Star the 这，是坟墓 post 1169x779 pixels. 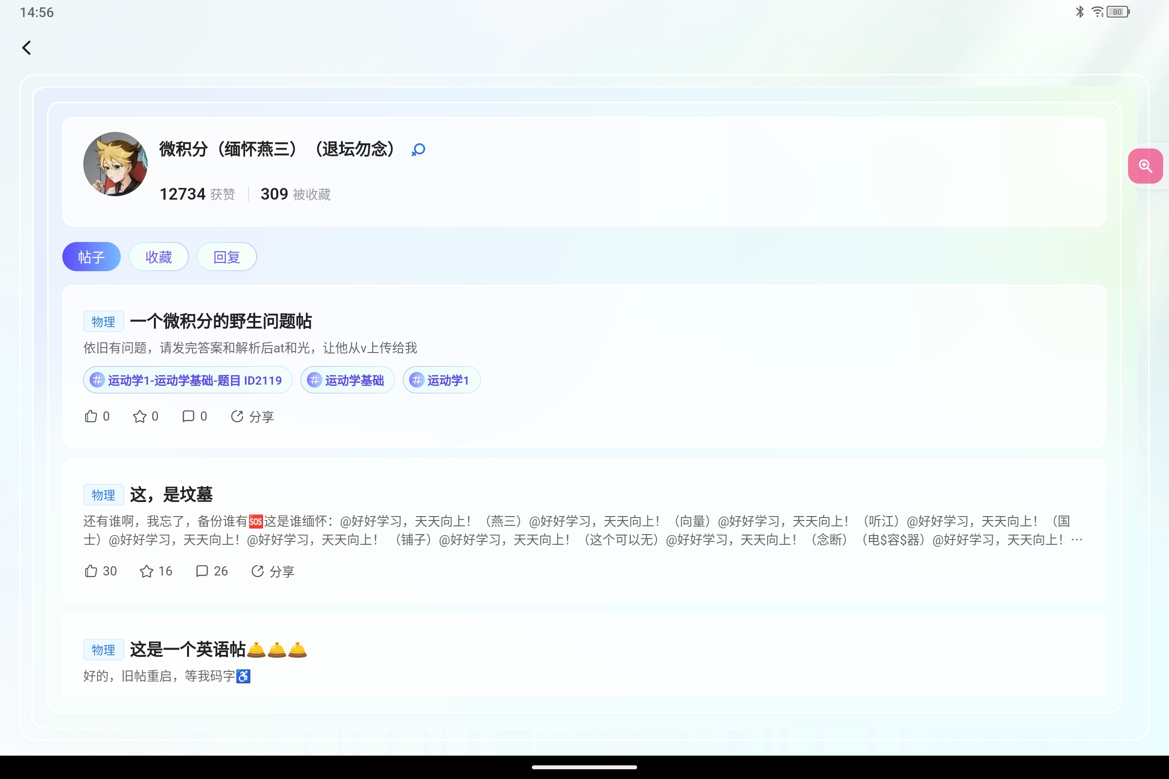147,571
